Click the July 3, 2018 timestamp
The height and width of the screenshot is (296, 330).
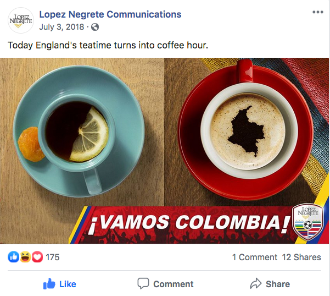point(61,27)
